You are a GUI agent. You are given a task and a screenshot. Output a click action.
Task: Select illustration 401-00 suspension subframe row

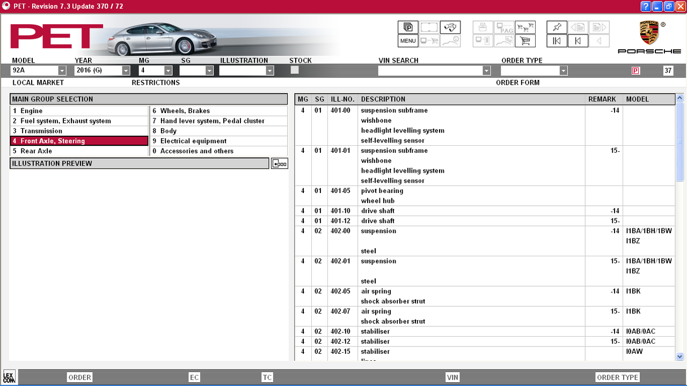[x=485, y=125]
